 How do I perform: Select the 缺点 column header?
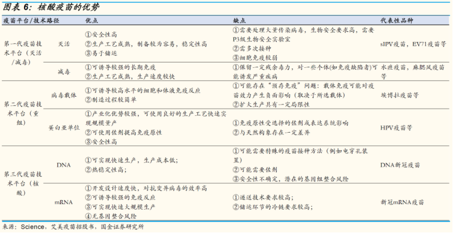click(x=239, y=20)
